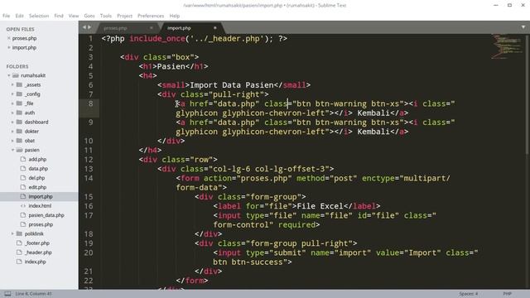
Task: Expand the poliklinik folder arrow
Action: pos(12,233)
